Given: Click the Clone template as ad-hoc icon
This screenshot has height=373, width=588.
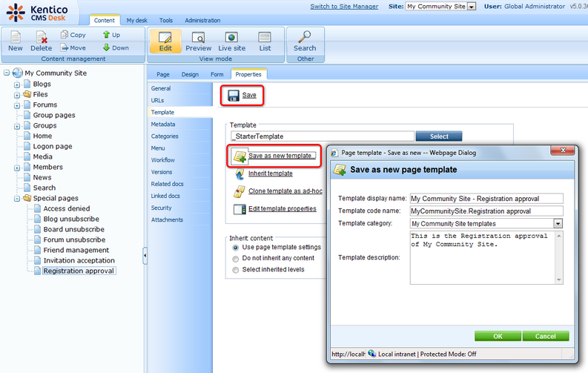Looking at the screenshot, I should (x=240, y=191).
